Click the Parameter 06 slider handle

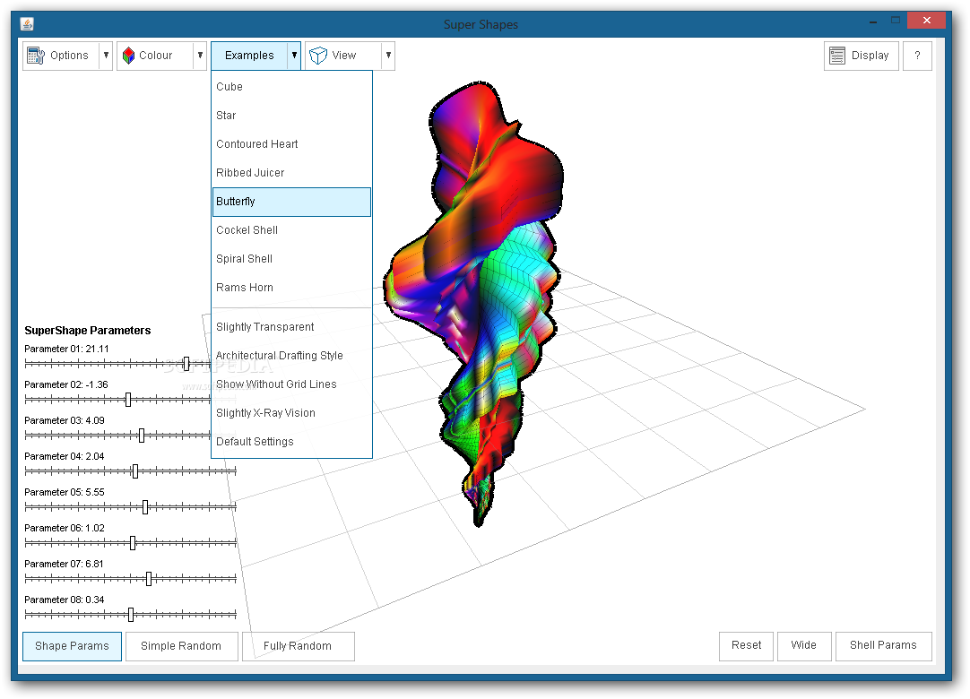point(133,543)
